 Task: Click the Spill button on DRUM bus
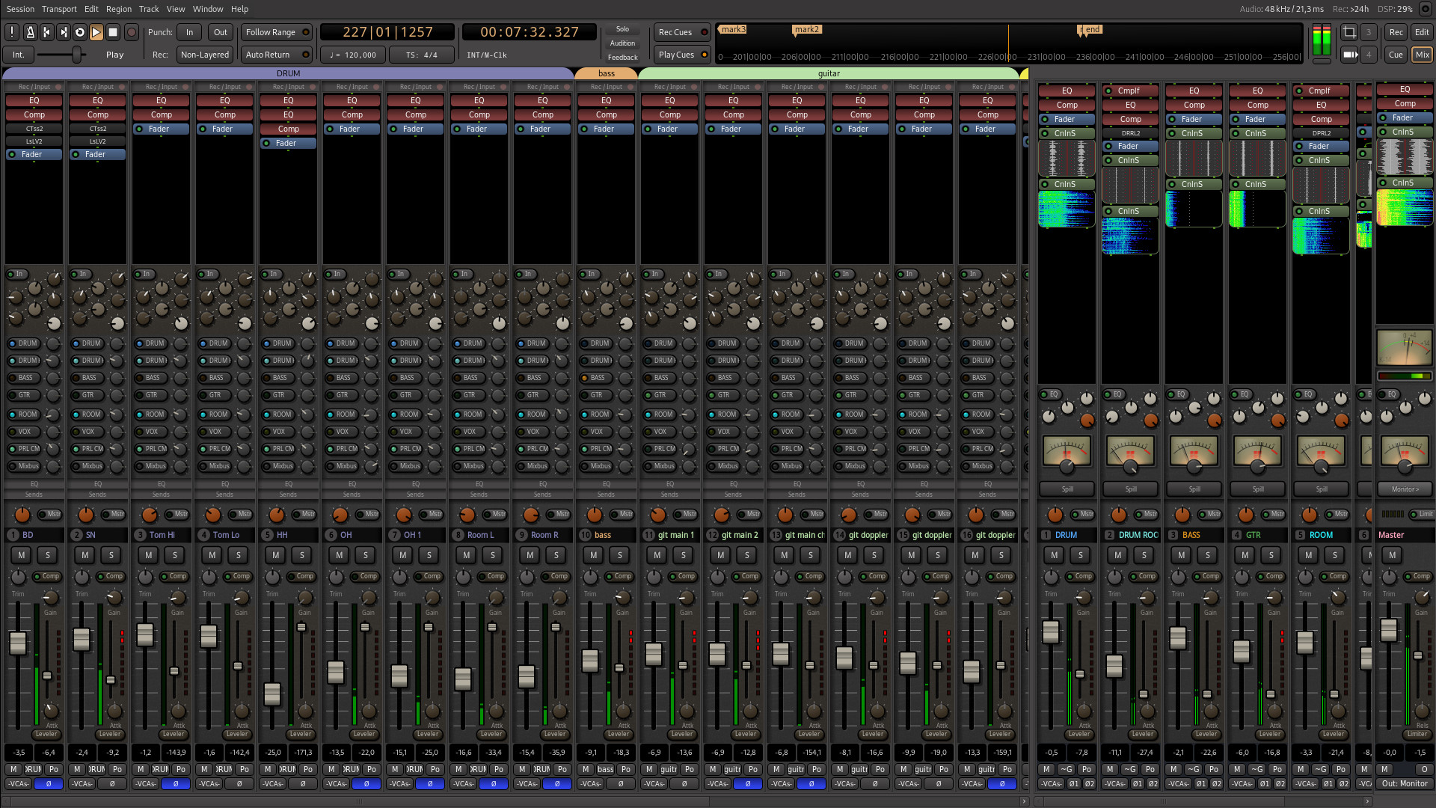pyautogui.click(x=1067, y=489)
